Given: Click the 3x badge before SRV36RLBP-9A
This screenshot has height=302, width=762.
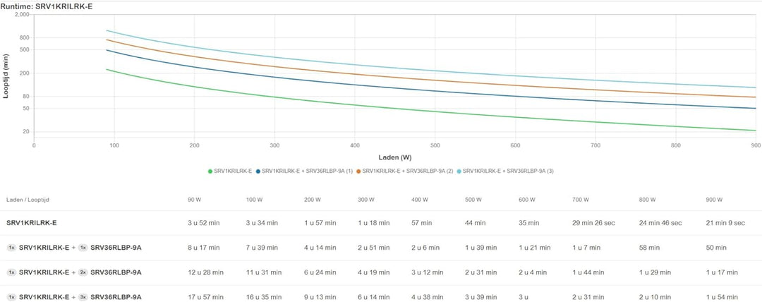Looking at the screenshot, I should click(83, 297).
